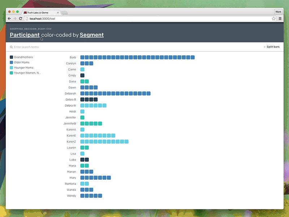Click Cindy's single dark square
This screenshot has height=217, width=289.
[82, 76]
